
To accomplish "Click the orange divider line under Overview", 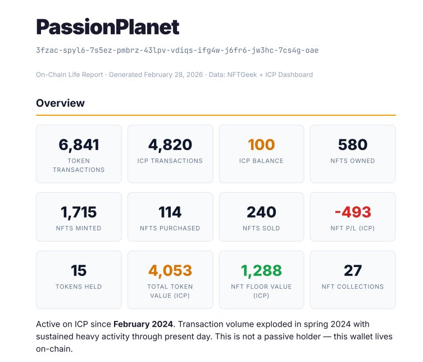I will tap(216, 115).
